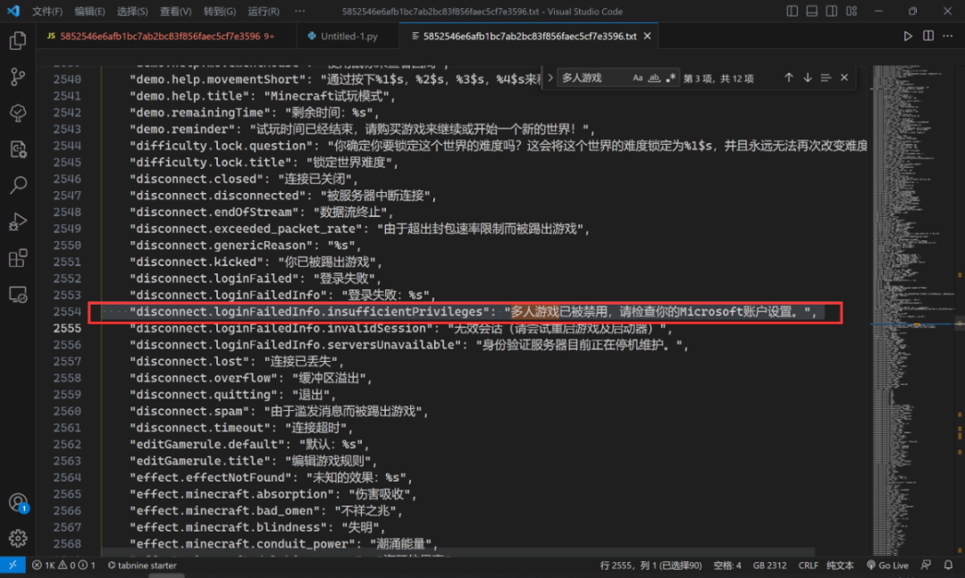Open the remote window status indicator

coord(13,565)
